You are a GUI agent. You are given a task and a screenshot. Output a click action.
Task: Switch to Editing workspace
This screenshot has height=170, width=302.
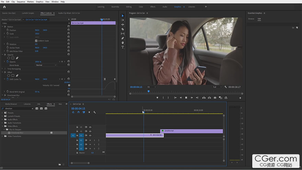click(129, 7)
